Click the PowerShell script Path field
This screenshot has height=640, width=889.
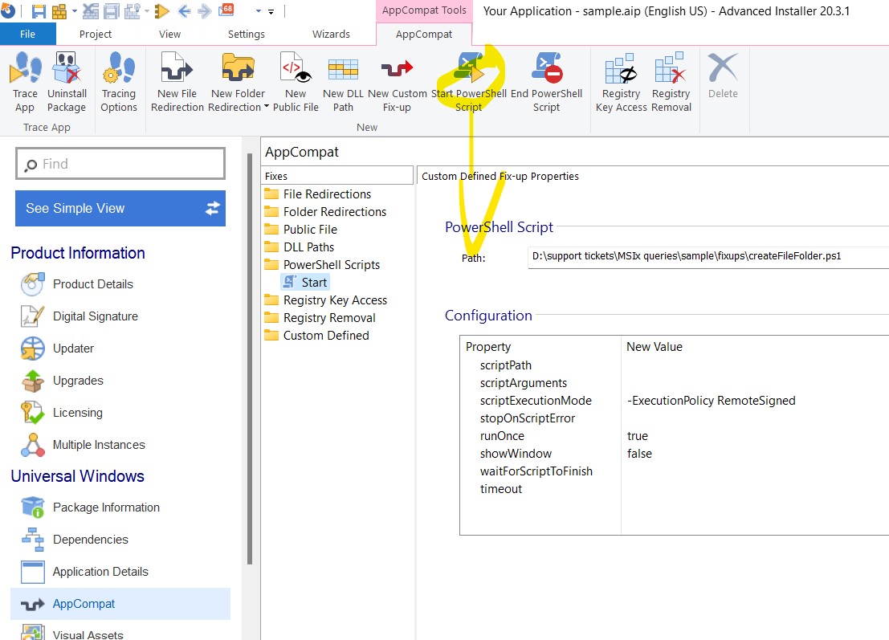pos(707,257)
